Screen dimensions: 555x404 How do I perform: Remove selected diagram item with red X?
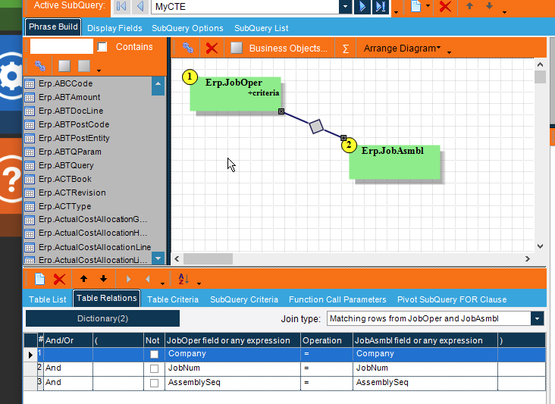(212, 48)
